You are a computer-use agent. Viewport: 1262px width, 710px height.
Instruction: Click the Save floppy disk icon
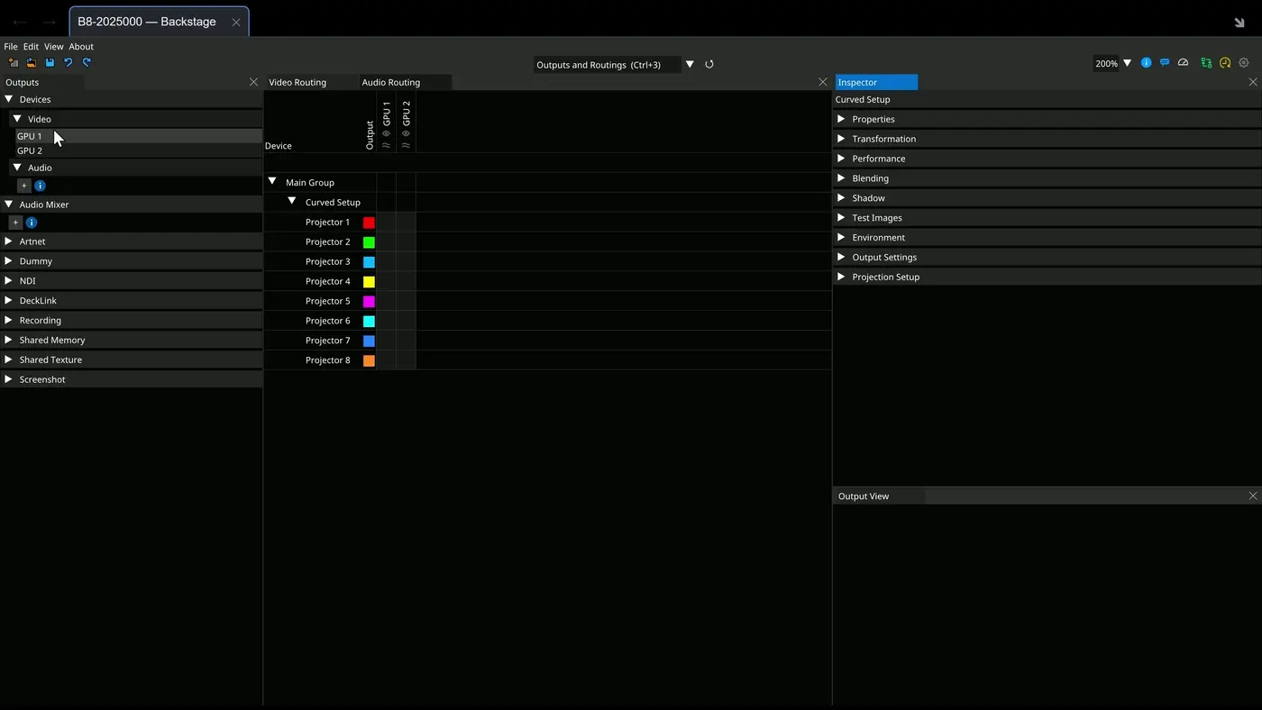[x=50, y=63]
